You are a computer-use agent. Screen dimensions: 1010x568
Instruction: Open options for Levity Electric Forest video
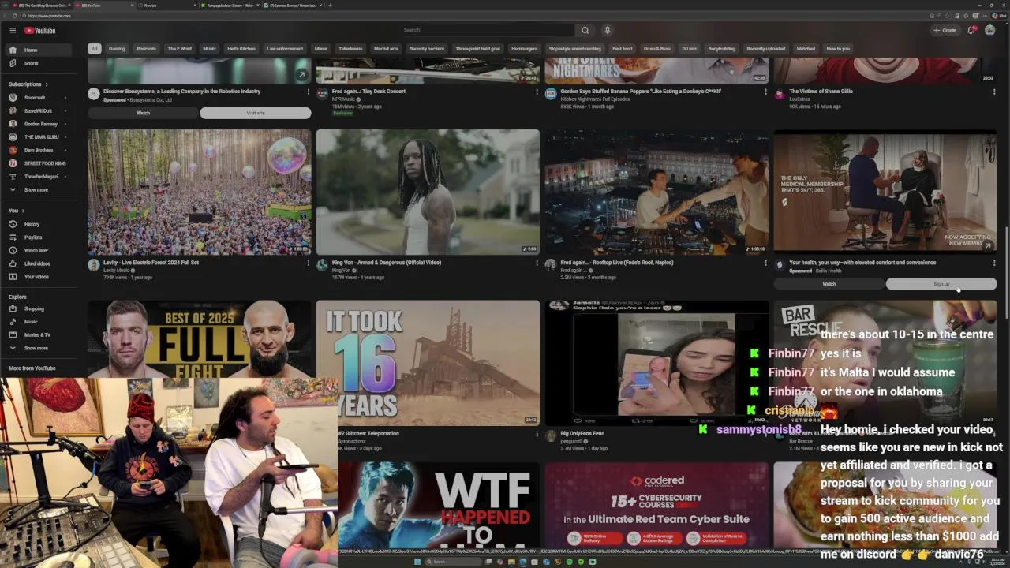(x=308, y=263)
